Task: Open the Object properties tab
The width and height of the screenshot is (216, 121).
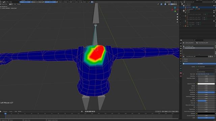Action: [181, 59]
